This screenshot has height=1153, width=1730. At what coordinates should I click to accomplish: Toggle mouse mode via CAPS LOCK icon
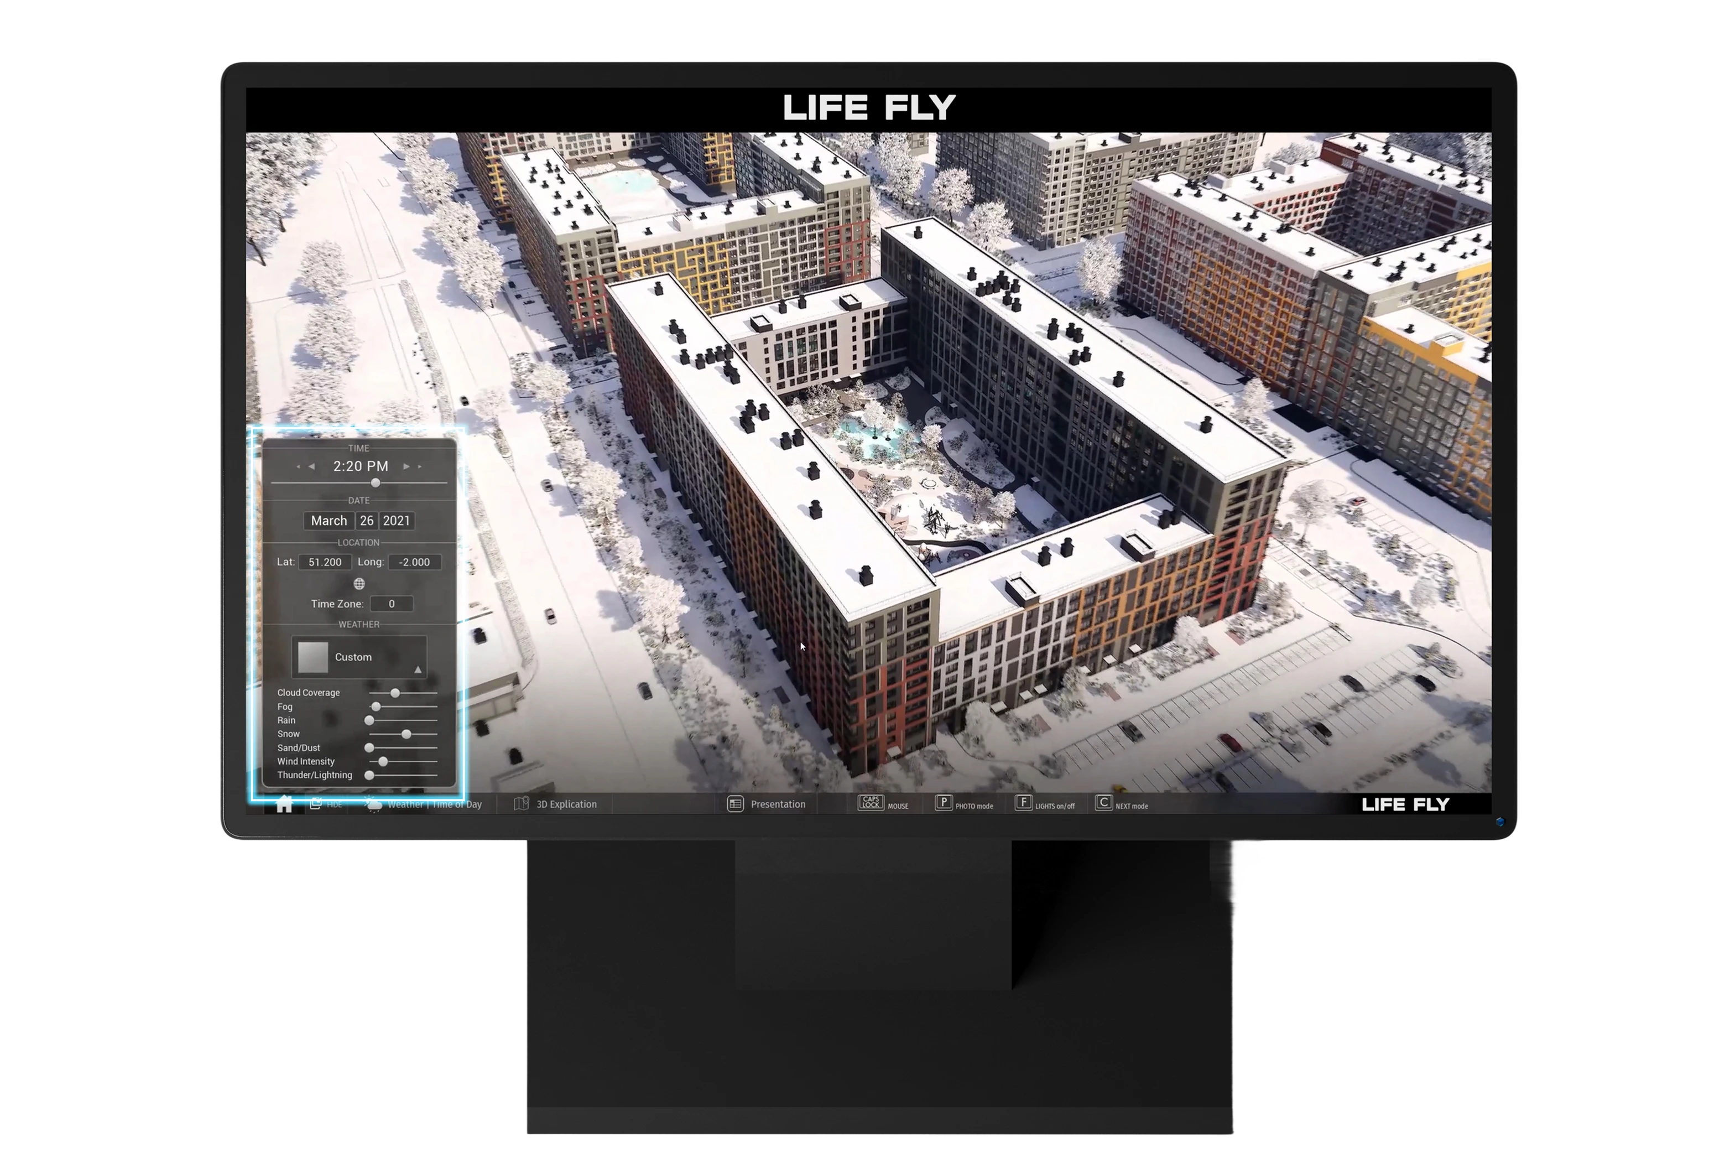coord(871,803)
